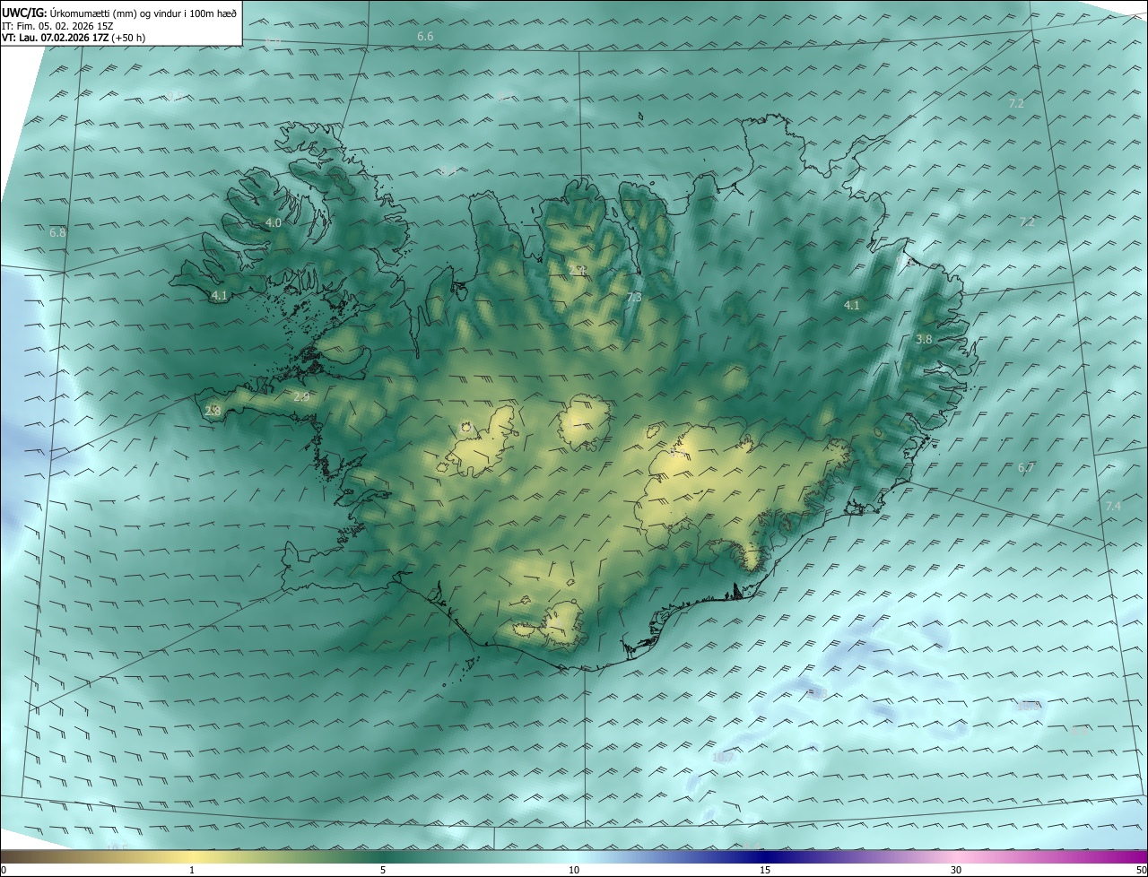Click the valid time 'VT: Lau. 07.02.2026 17Z (+50 h)'

[74, 38]
